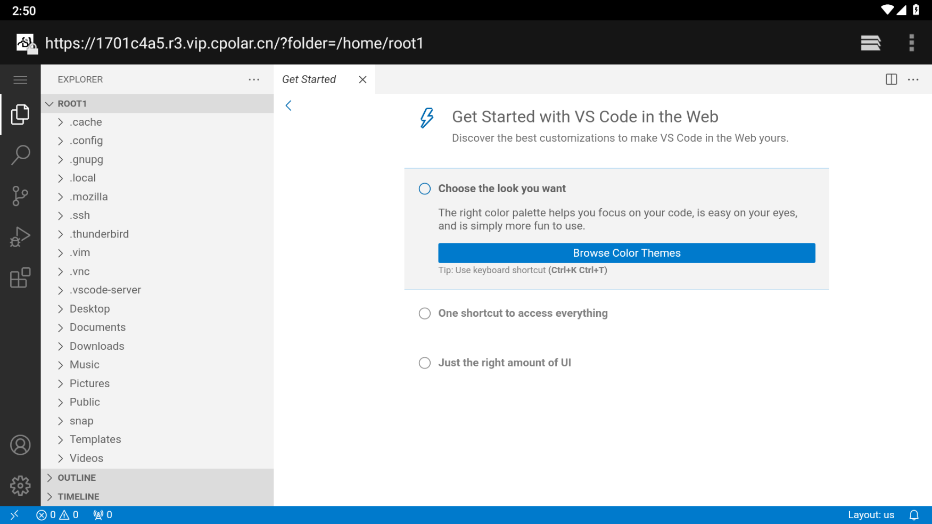The image size is (932, 524).
Task: Open the Accounts menu icon
Action: pyautogui.click(x=20, y=445)
